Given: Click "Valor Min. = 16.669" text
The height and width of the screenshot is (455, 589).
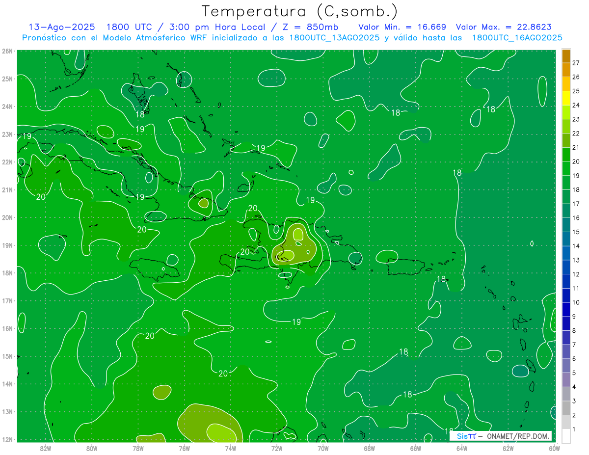Looking at the screenshot, I should click(402, 27).
